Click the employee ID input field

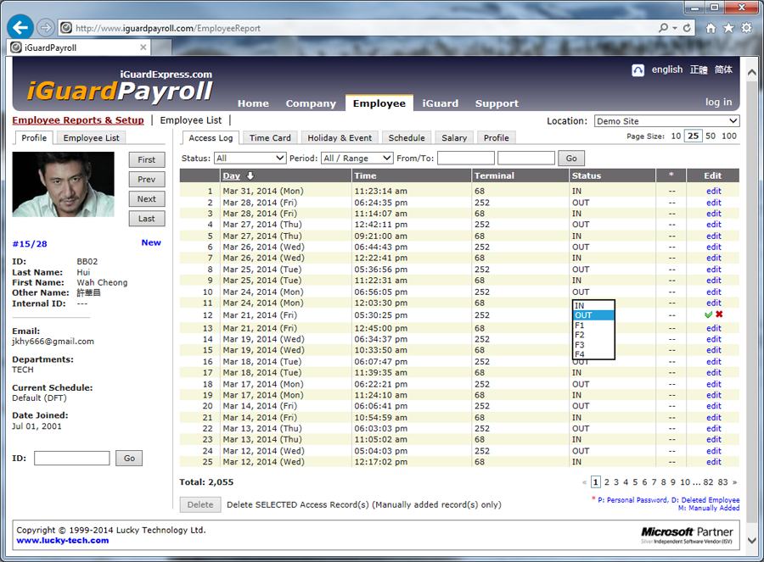click(71, 459)
